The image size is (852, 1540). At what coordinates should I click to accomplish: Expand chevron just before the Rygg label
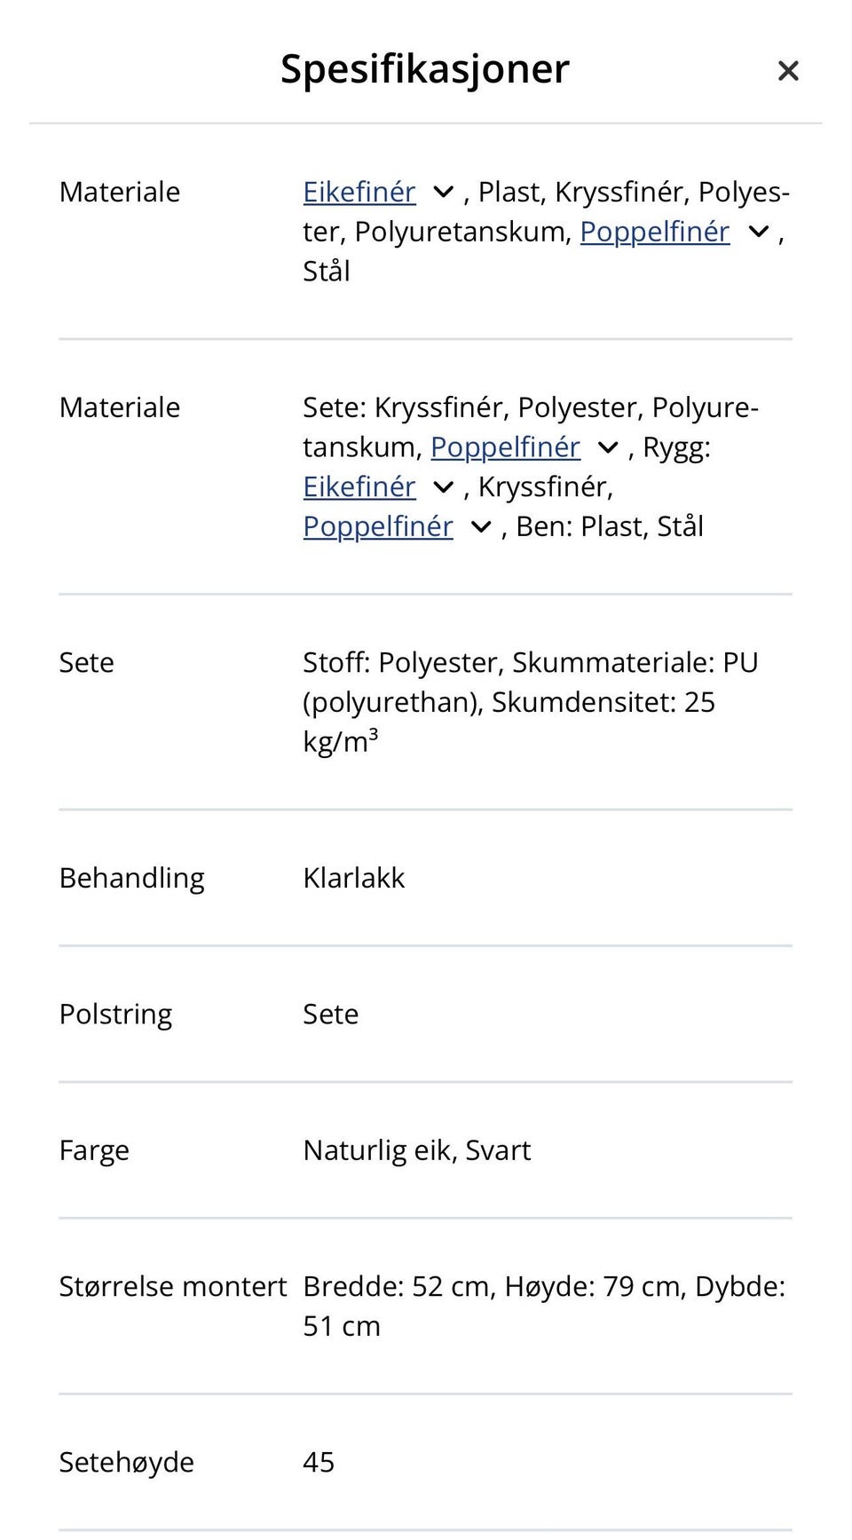[608, 447]
